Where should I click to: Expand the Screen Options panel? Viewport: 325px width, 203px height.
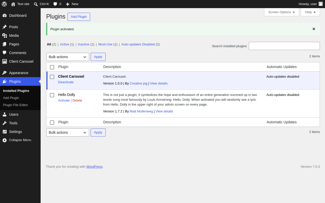click(x=282, y=12)
